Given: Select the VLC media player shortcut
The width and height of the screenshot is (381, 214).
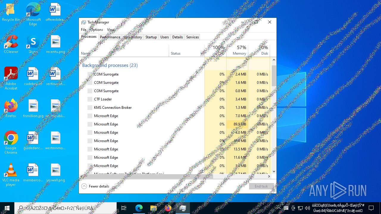Looking at the screenshot, I should [x=11, y=175].
